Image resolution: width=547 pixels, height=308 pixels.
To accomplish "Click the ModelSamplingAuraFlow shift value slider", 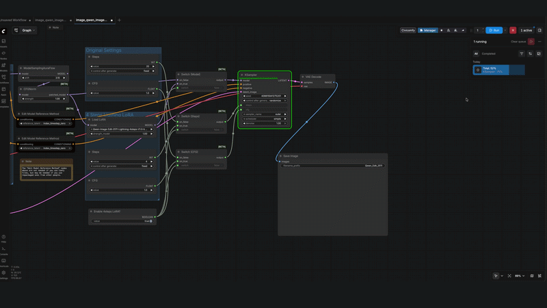I will pos(44,78).
